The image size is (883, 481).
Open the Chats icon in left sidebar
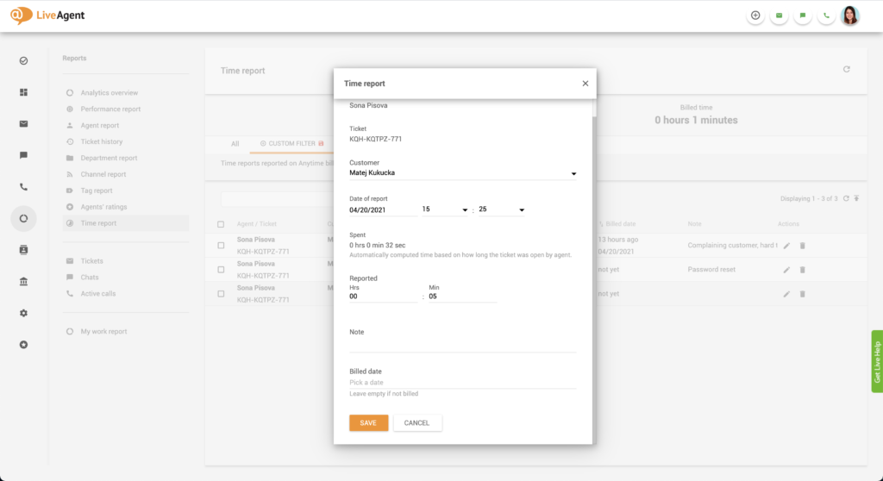pos(23,155)
